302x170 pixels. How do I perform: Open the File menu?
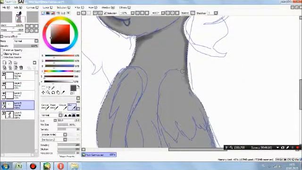coord(6,8)
